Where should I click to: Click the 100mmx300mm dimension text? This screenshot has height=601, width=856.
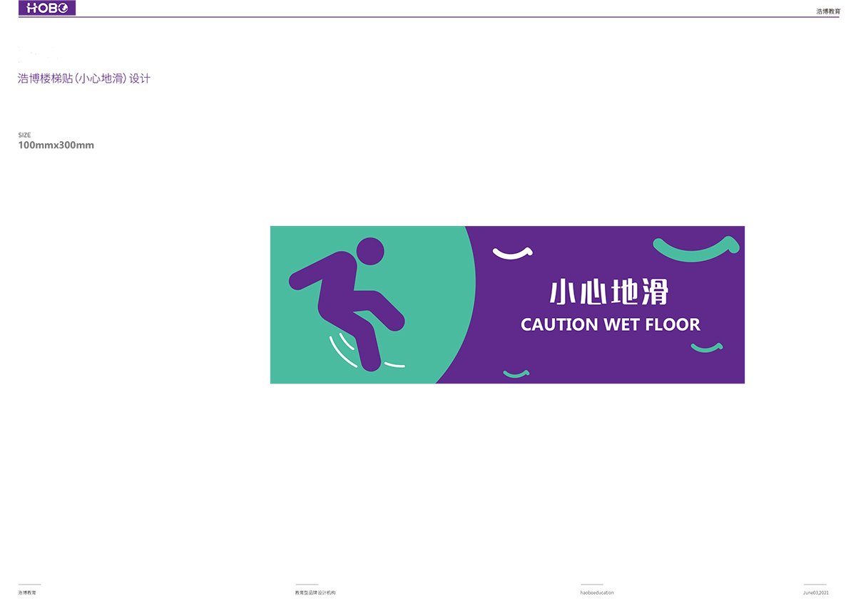coord(56,145)
